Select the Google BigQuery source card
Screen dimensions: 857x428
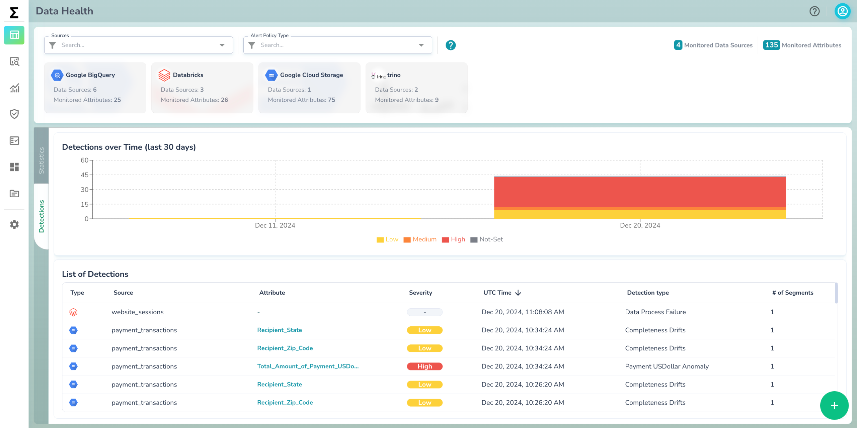click(95, 88)
